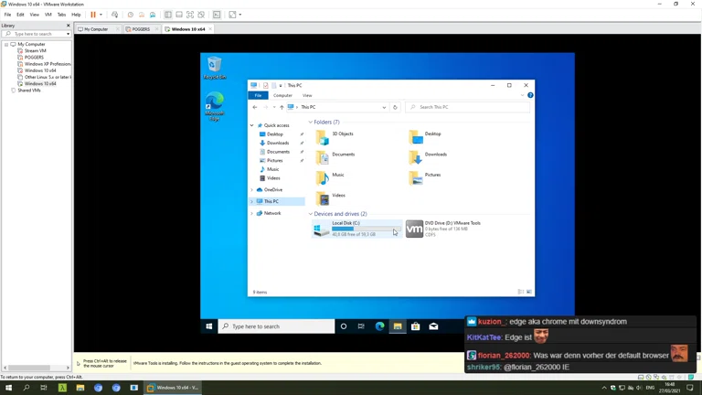Open the VM menu in VMware
The width and height of the screenshot is (702, 395).
(x=48, y=15)
